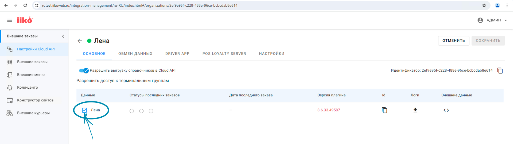Open the hamburger navigation menu
The width and height of the screenshot is (513, 144).
[x=10, y=20]
